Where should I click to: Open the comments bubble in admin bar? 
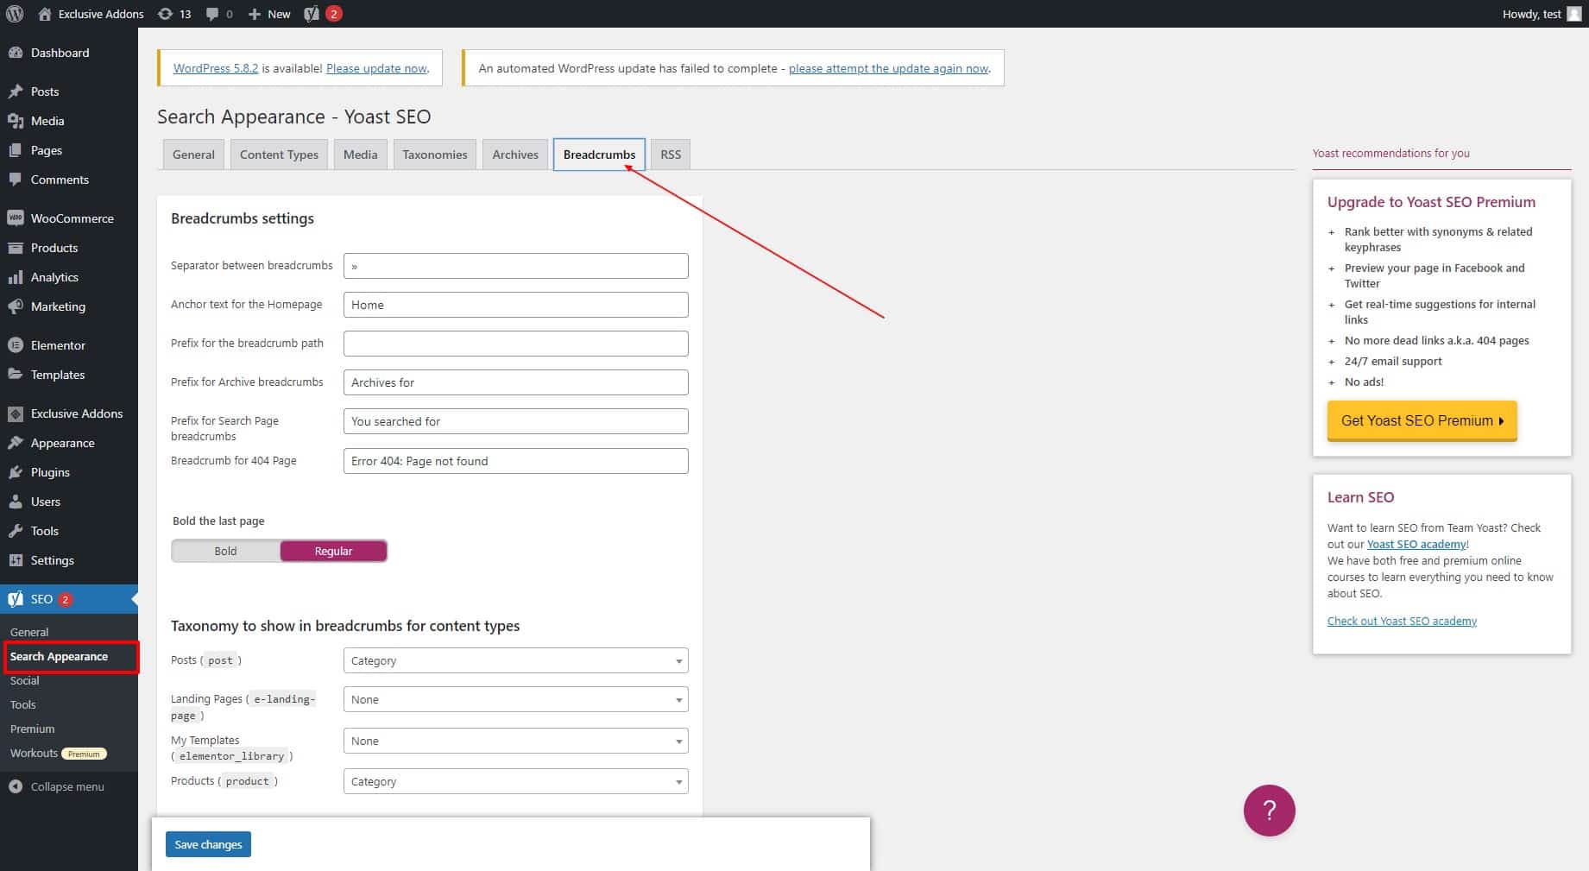pyautogui.click(x=212, y=14)
